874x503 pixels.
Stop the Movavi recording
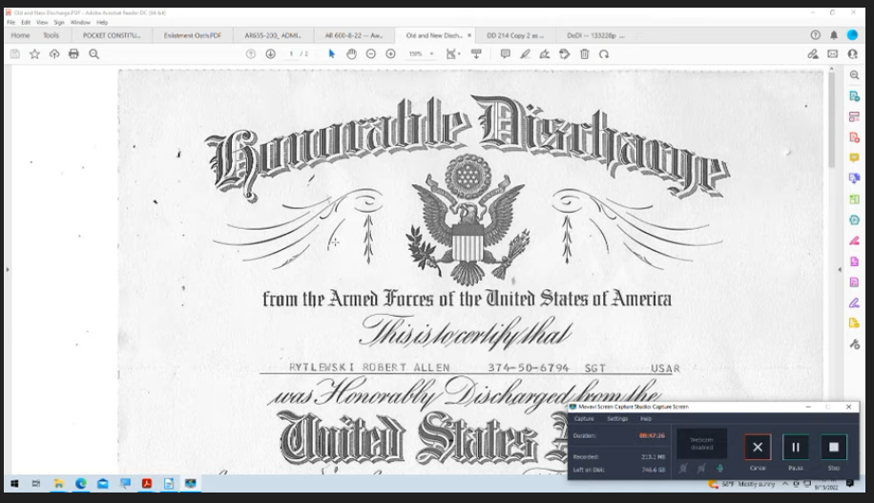click(x=833, y=447)
